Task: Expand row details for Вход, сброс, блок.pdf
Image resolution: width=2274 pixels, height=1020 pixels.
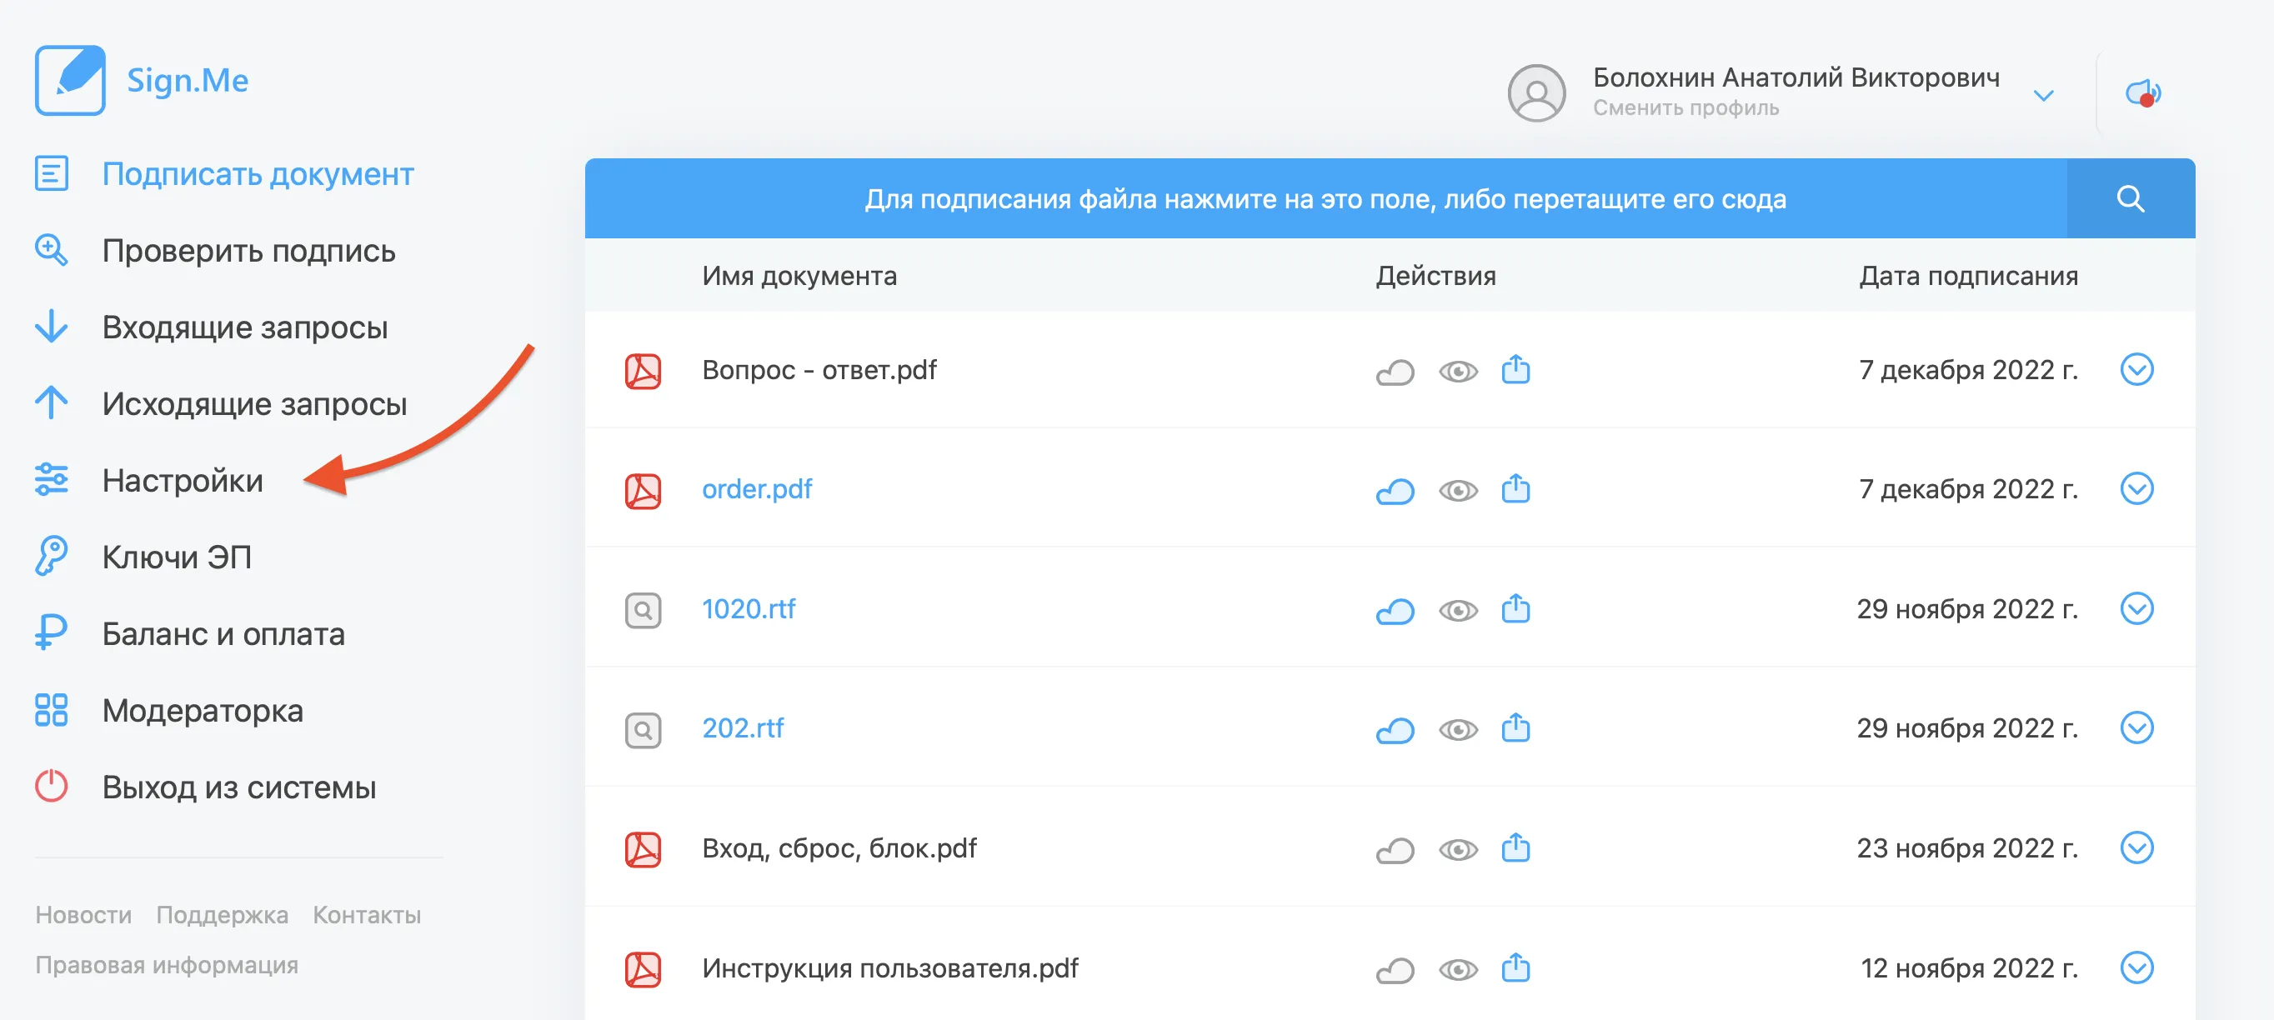Action: (2136, 847)
